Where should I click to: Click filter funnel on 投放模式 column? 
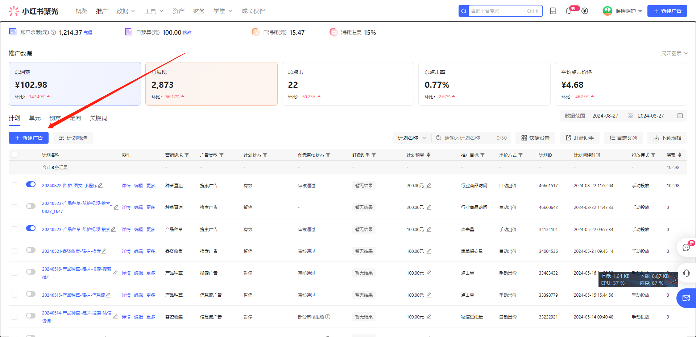653,155
